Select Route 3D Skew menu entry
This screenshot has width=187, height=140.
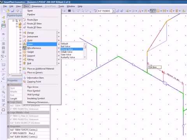pos(42,27)
